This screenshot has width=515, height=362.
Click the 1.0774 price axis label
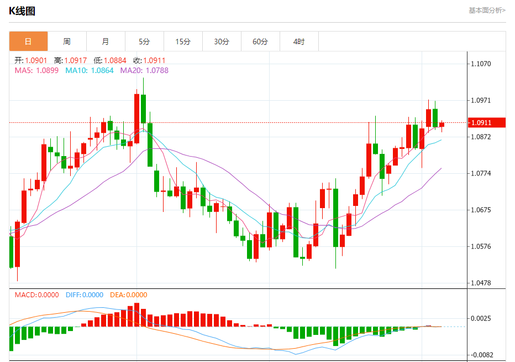pyautogui.click(x=481, y=173)
